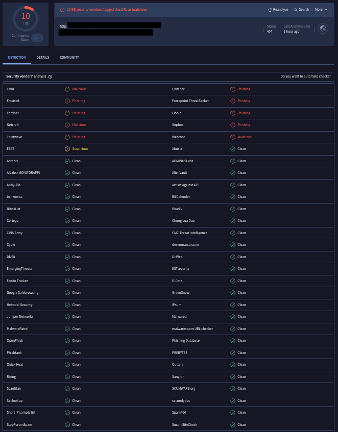This screenshot has height=432, width=338.
Task: Click Google Safebrowsing's Clean checkmark icon
Action: tap(67, 293)
